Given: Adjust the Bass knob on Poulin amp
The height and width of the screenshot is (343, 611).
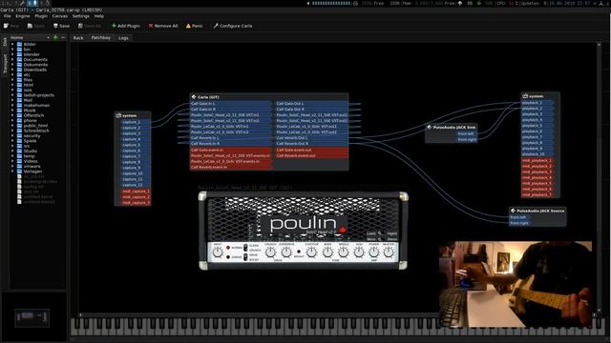Looking at the screenshot, I should [327, 252].
